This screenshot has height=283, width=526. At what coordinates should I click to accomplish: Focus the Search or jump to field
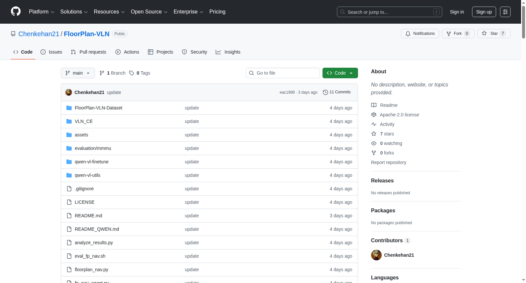[390, 12]
